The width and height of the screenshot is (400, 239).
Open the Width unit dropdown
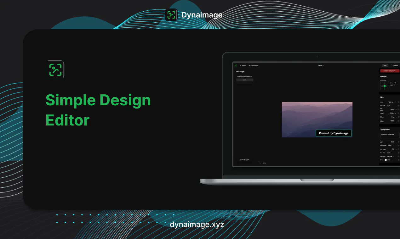(395, 102)
